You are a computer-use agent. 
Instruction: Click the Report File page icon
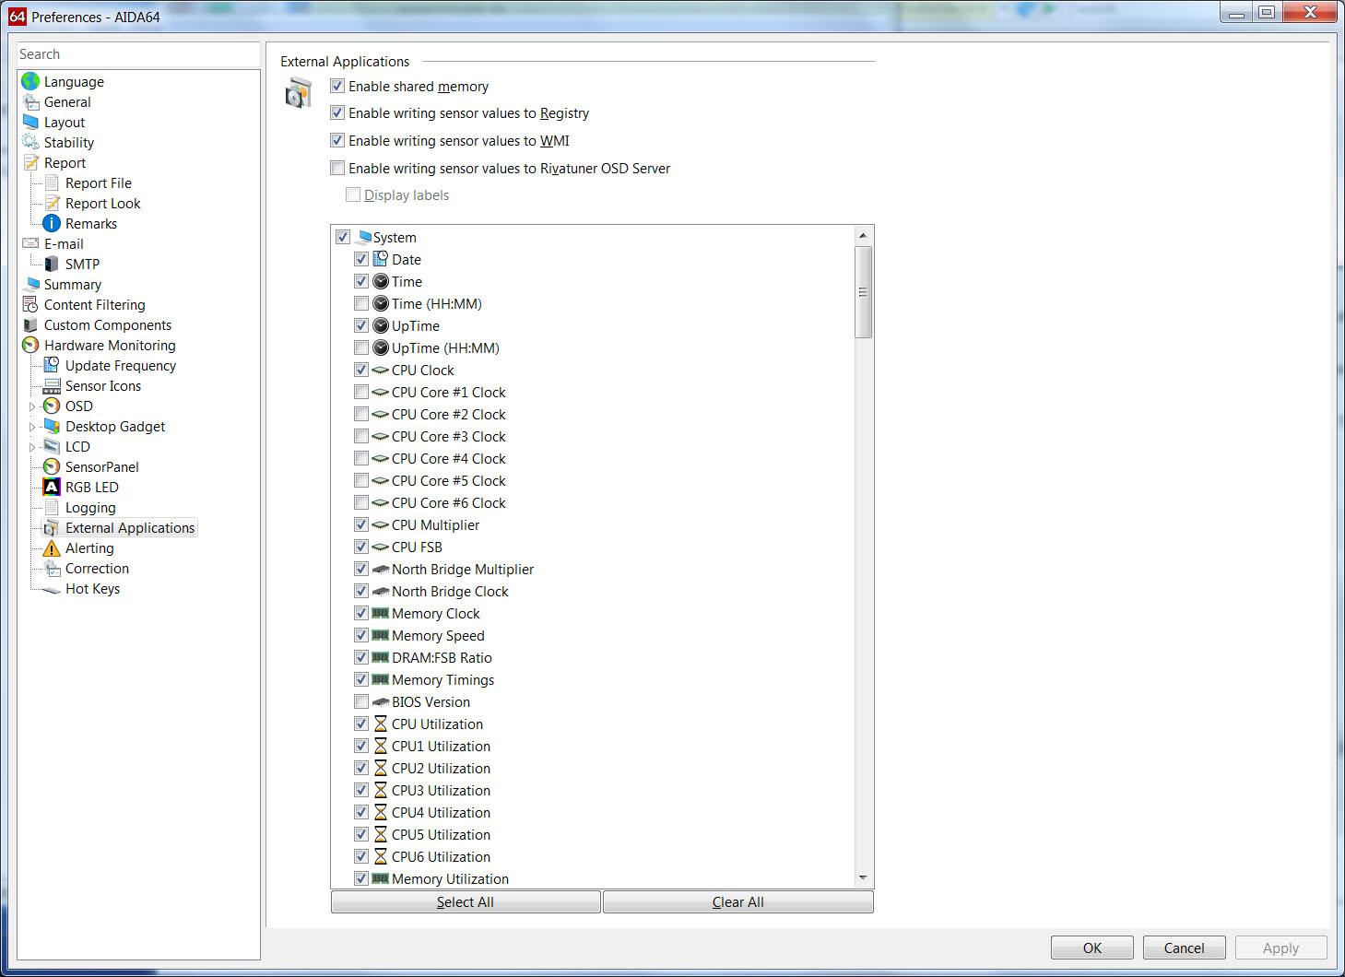tap(52, 183)
